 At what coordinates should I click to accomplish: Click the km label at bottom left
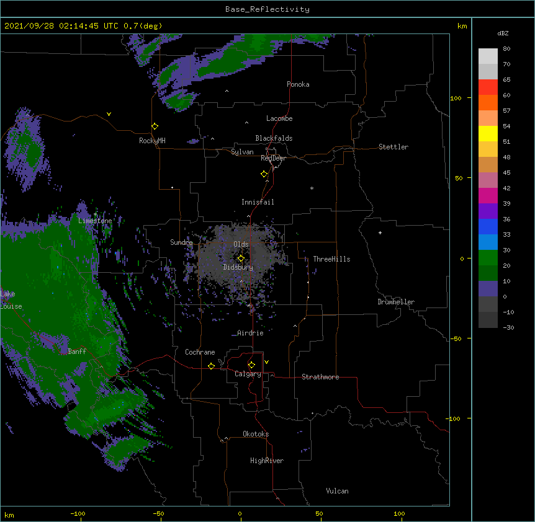(x=9, y=515)
